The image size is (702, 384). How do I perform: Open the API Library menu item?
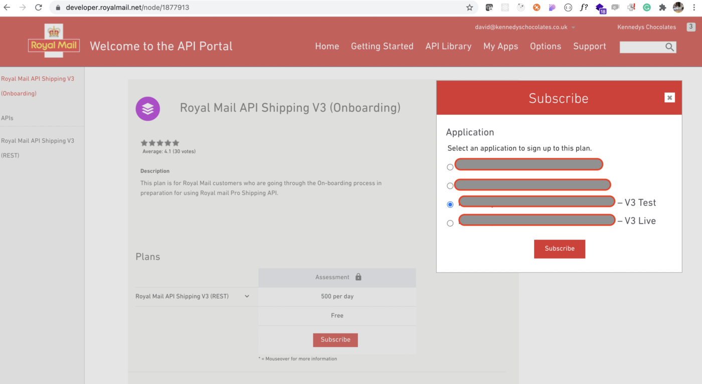pyautogui.click(x=448, y=46)
